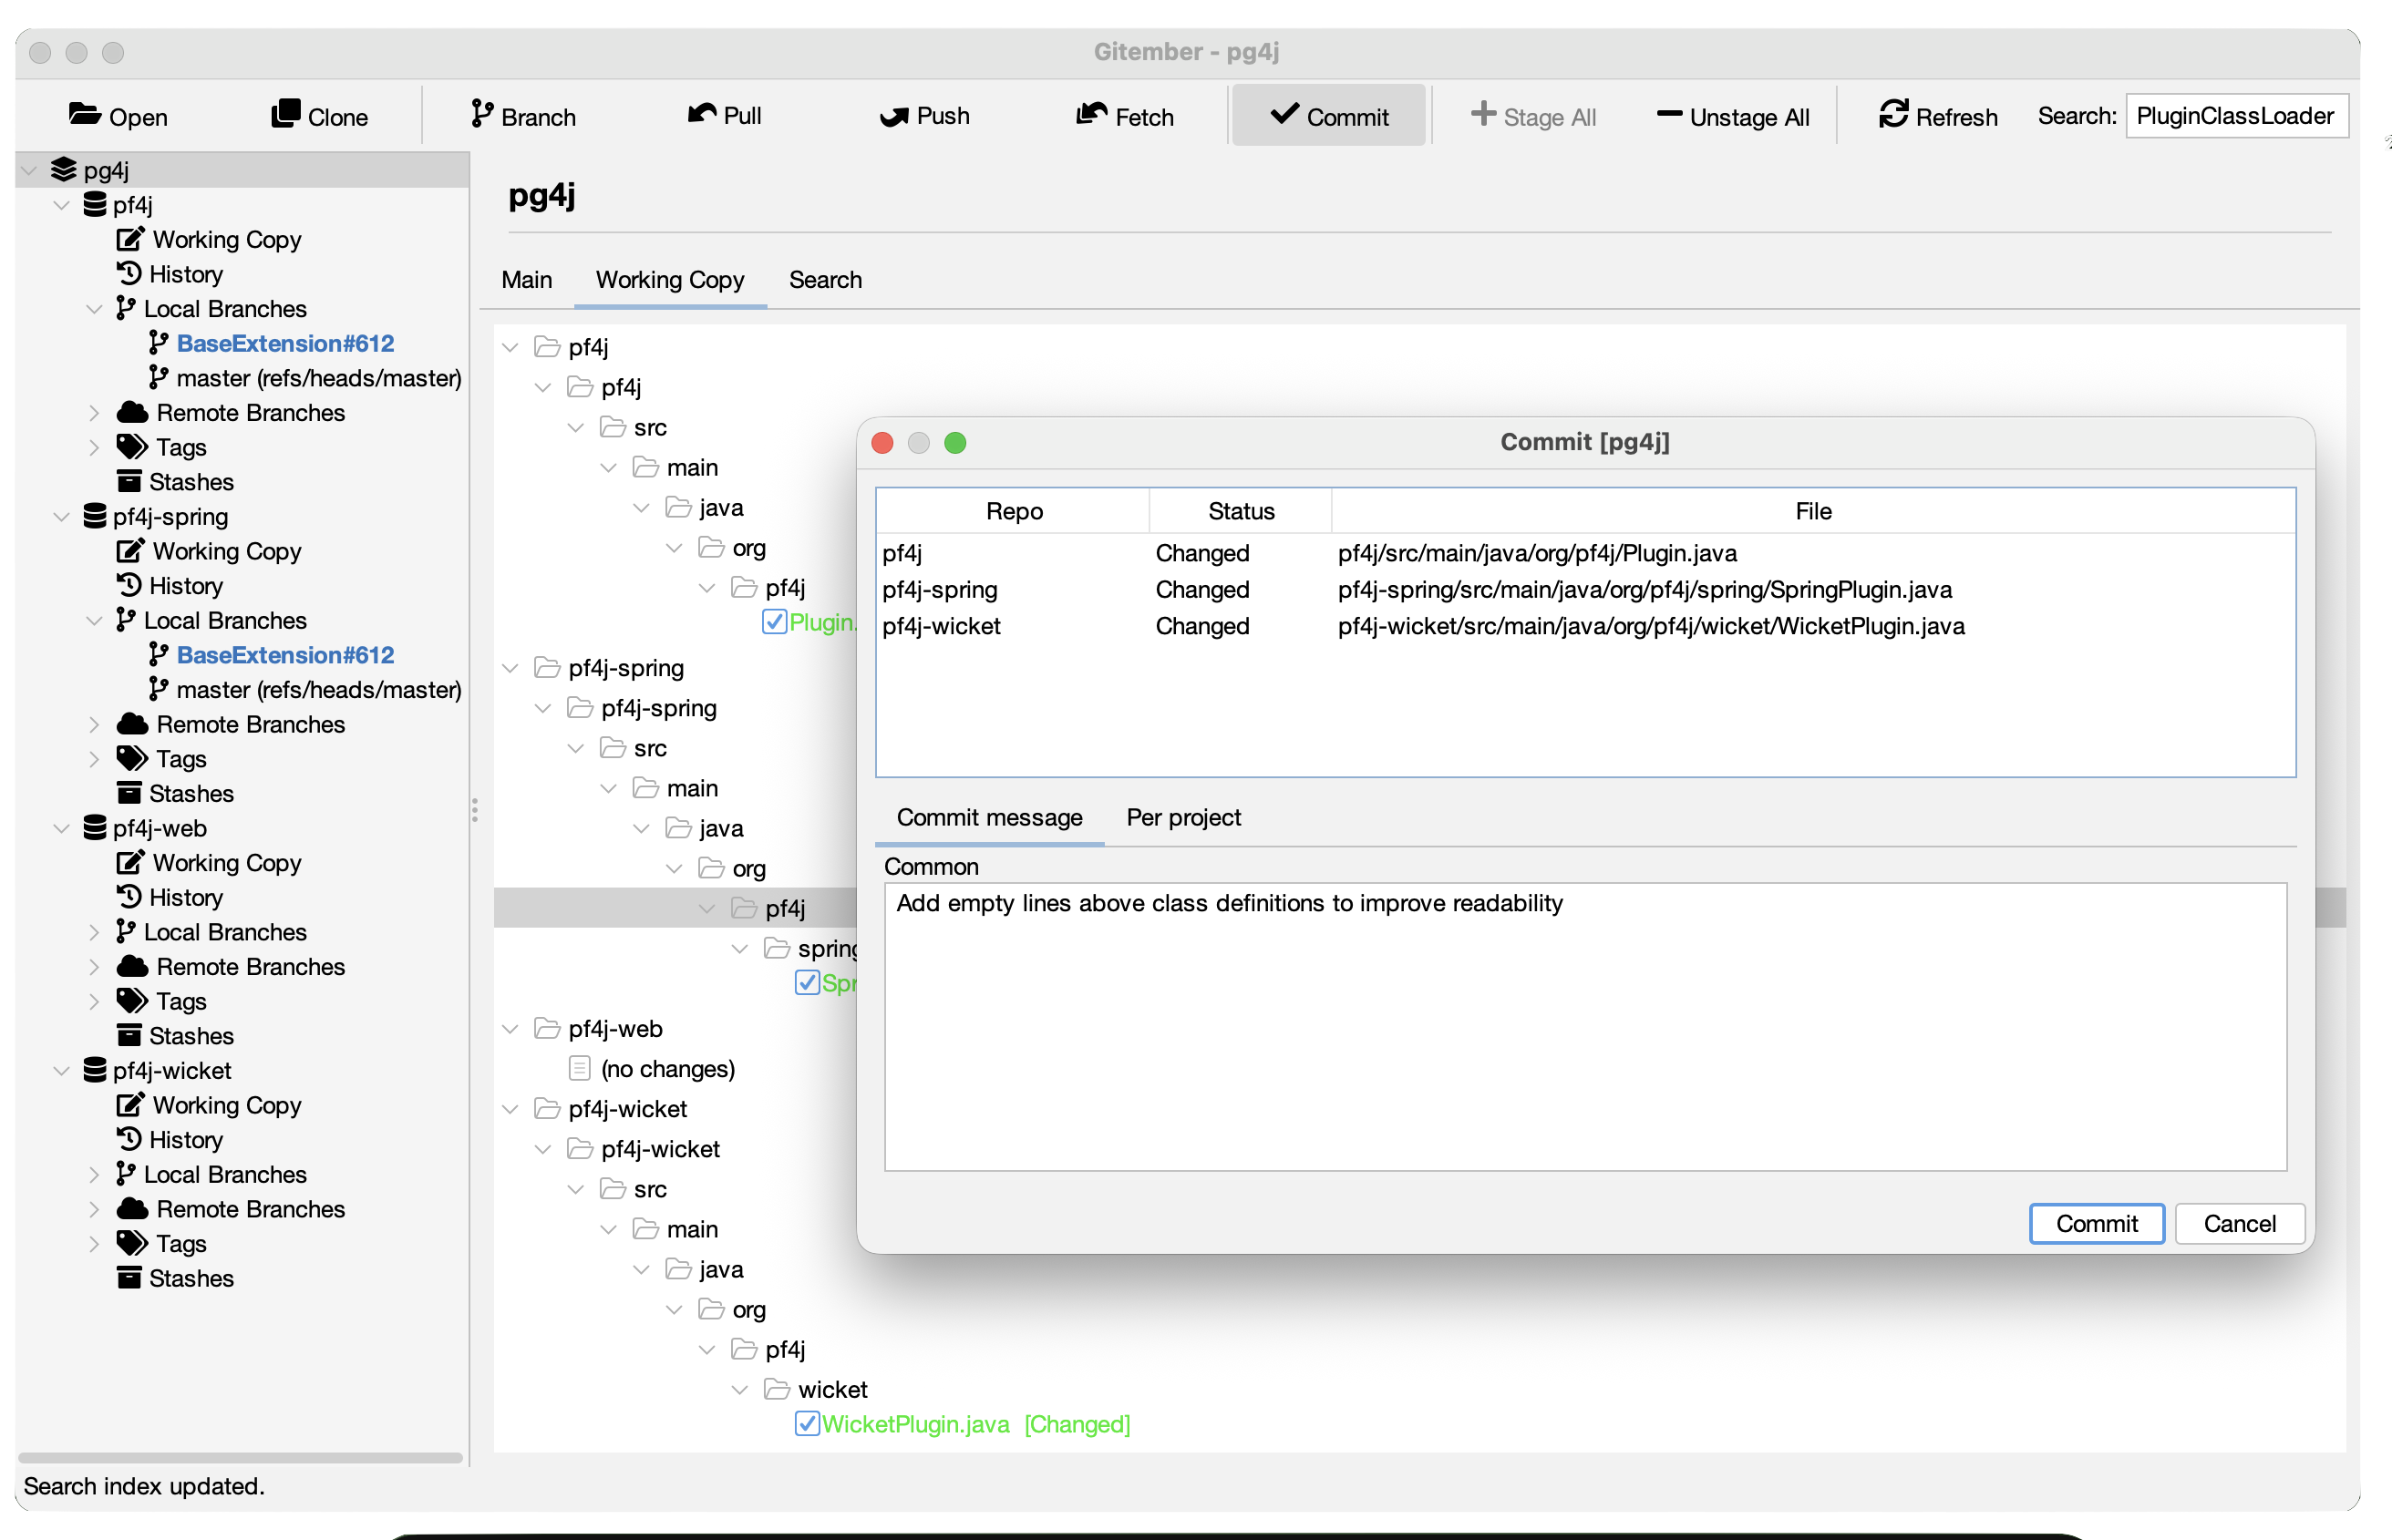This screenshot has width=2392, height=1540.
Task: Collapse the pf4j-web folder in working copy tree
Action: coord(510,1029)
